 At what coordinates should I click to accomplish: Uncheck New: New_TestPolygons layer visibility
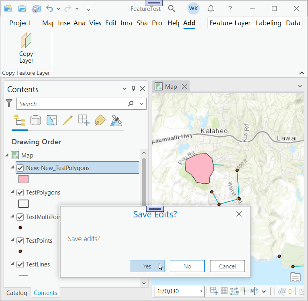(x=20, y=168)
